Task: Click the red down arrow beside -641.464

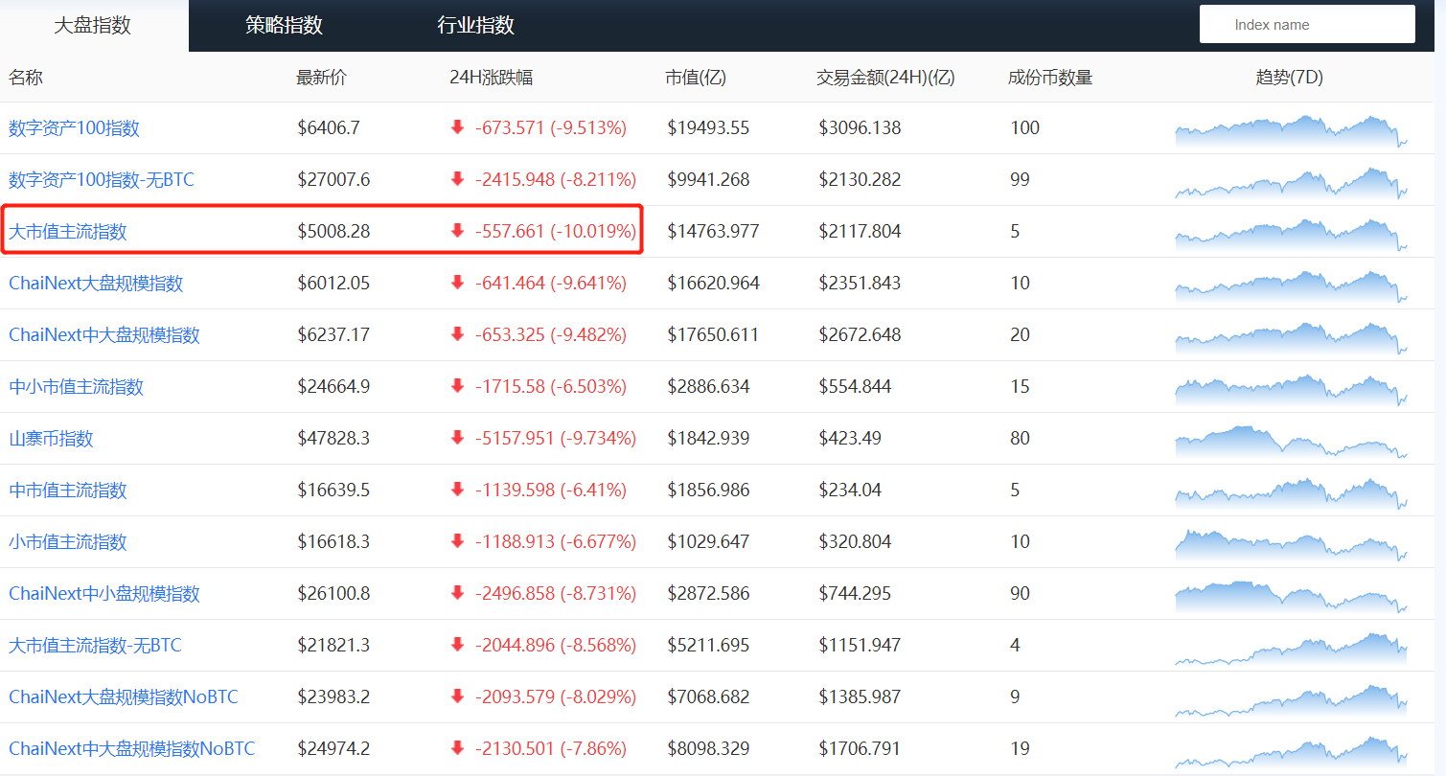Action: pyautogui.click(x=457, y=283)
